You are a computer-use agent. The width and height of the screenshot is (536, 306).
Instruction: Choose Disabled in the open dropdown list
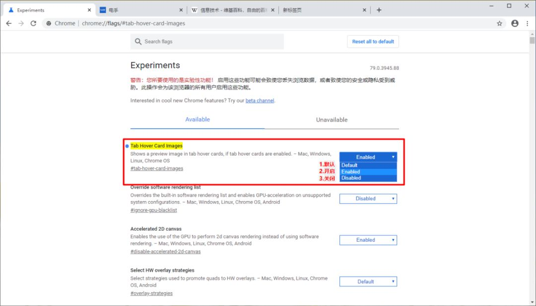368,178
